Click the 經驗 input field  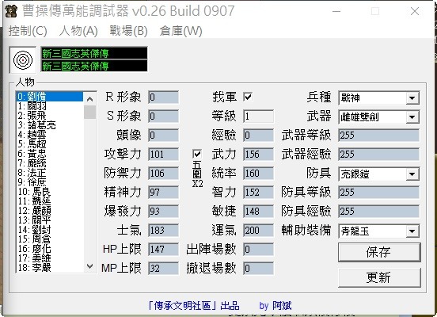tap(259, 135)
